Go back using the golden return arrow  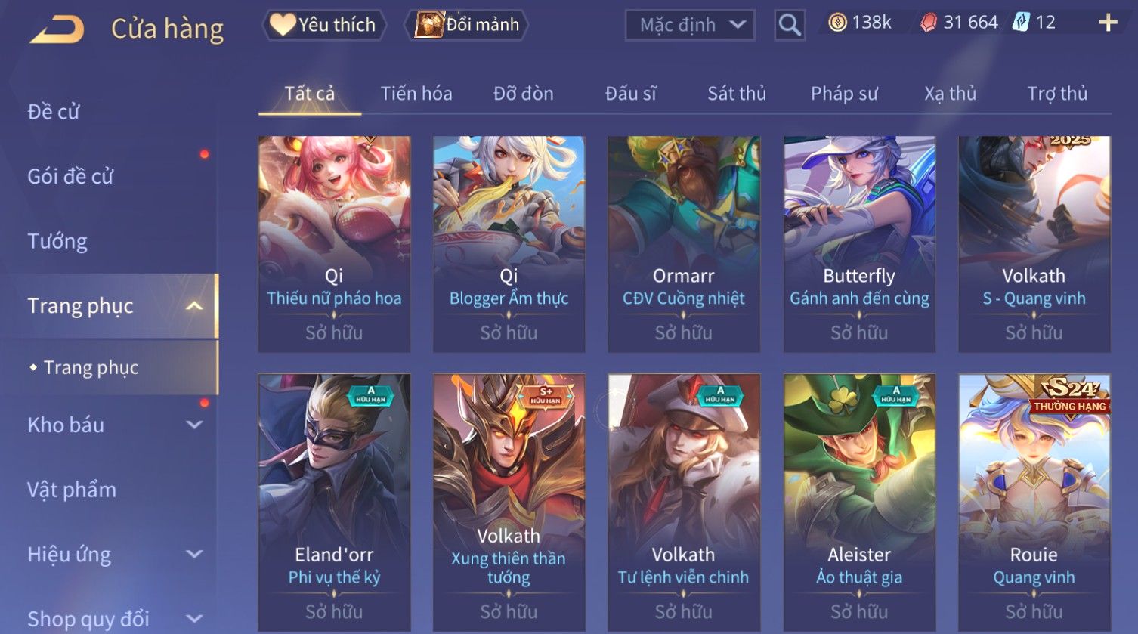(x=57, y=29)
